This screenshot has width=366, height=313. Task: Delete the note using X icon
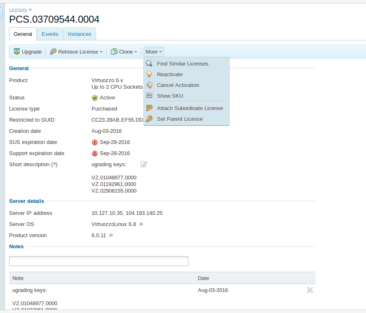[x=310, y=290]
